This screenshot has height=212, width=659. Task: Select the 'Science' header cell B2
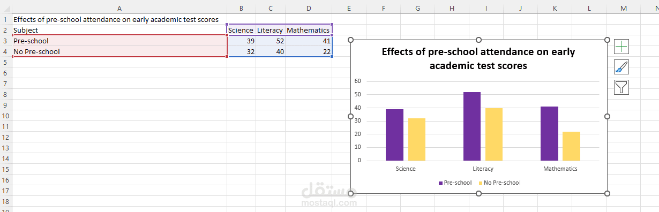coord(241,30)
